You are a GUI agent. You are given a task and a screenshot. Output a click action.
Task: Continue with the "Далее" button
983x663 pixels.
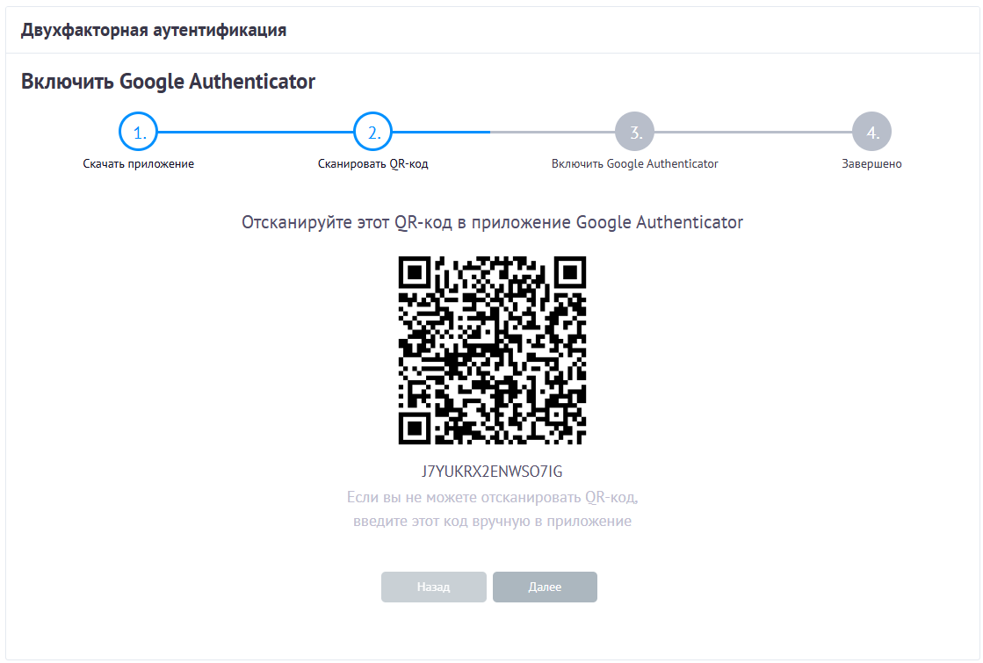tap(545, 587)
